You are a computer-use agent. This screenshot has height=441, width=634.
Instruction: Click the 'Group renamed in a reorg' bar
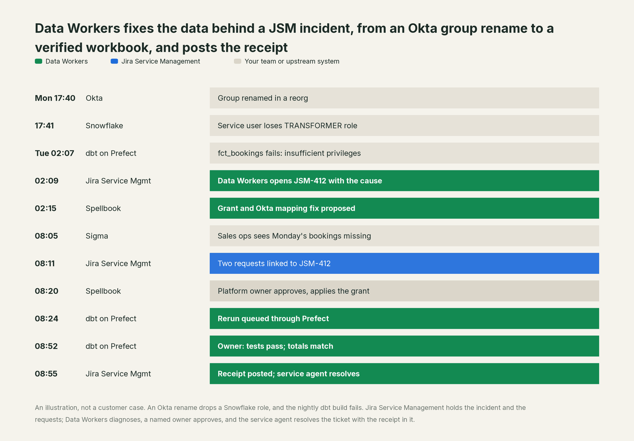click(x=404, y=98)
